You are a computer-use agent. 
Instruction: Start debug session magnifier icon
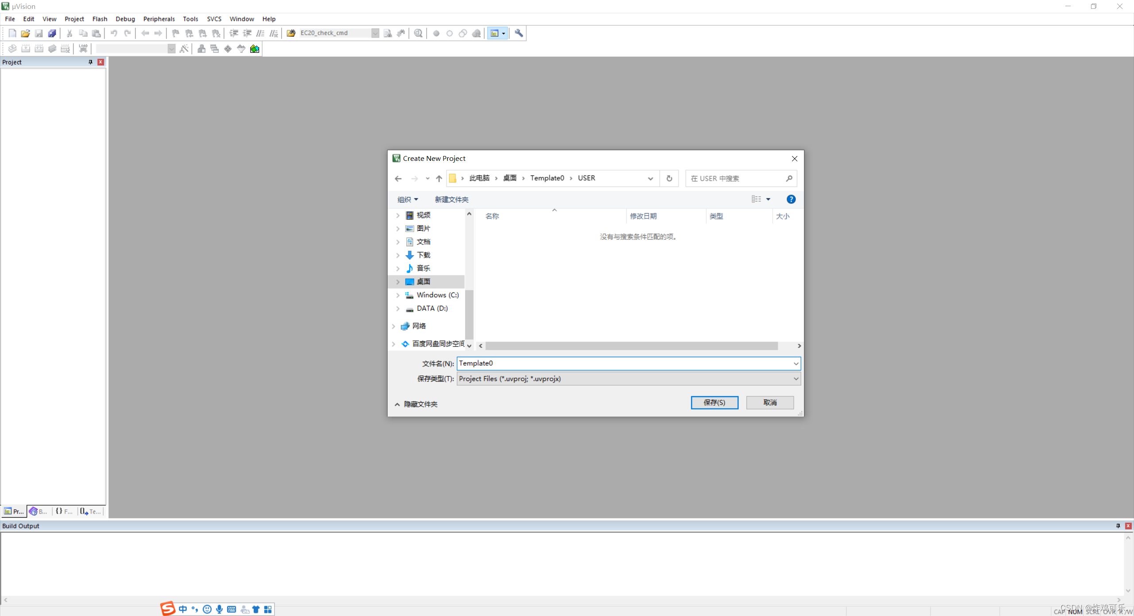point(418,33)
